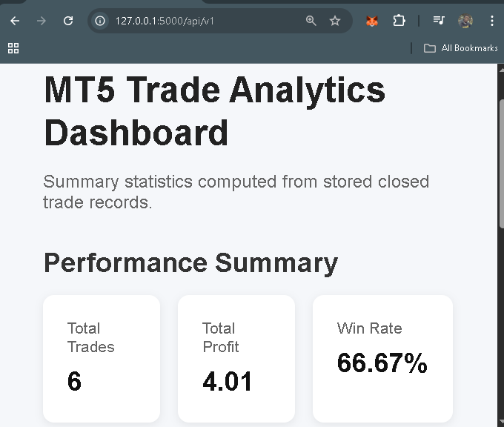The image size is (504, 427).
Task: Click the page vertical scrollbar thumb
Action: coord(502,164)
